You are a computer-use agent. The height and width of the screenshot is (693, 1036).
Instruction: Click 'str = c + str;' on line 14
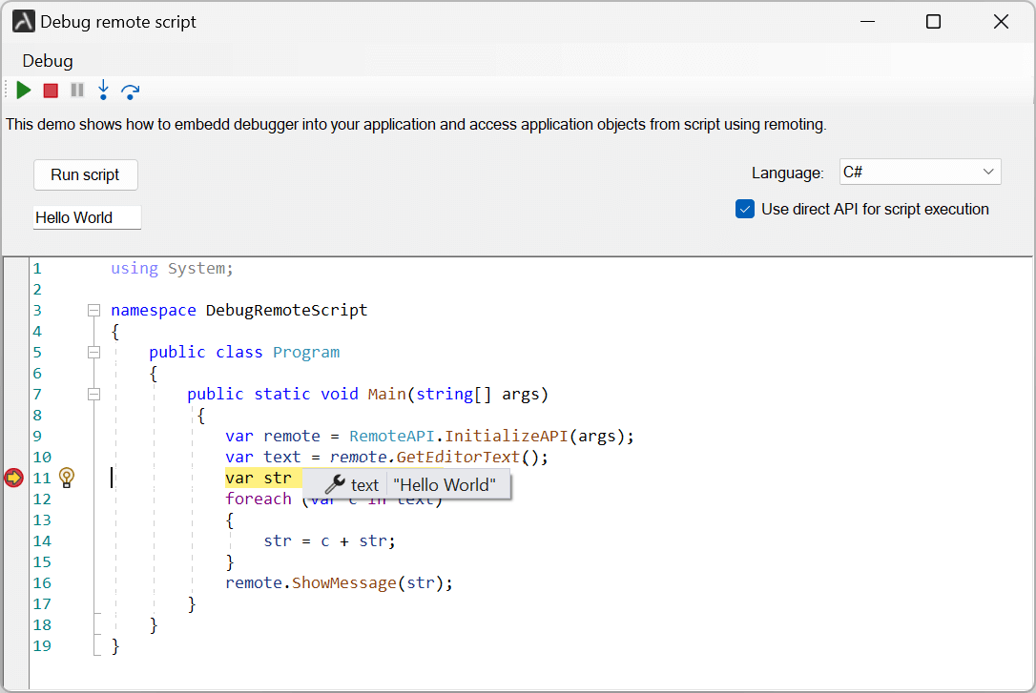point(329,541)
